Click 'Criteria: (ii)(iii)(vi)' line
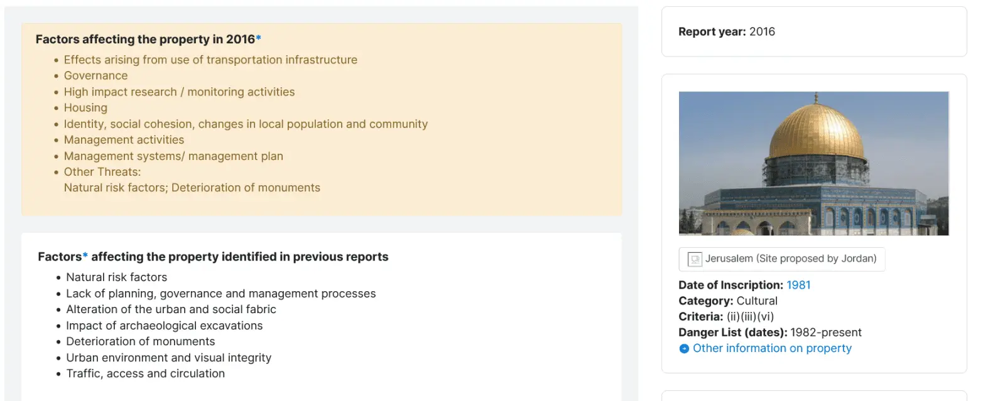Viewport: 1005px width, 401px height. click(x=726, y=316)
